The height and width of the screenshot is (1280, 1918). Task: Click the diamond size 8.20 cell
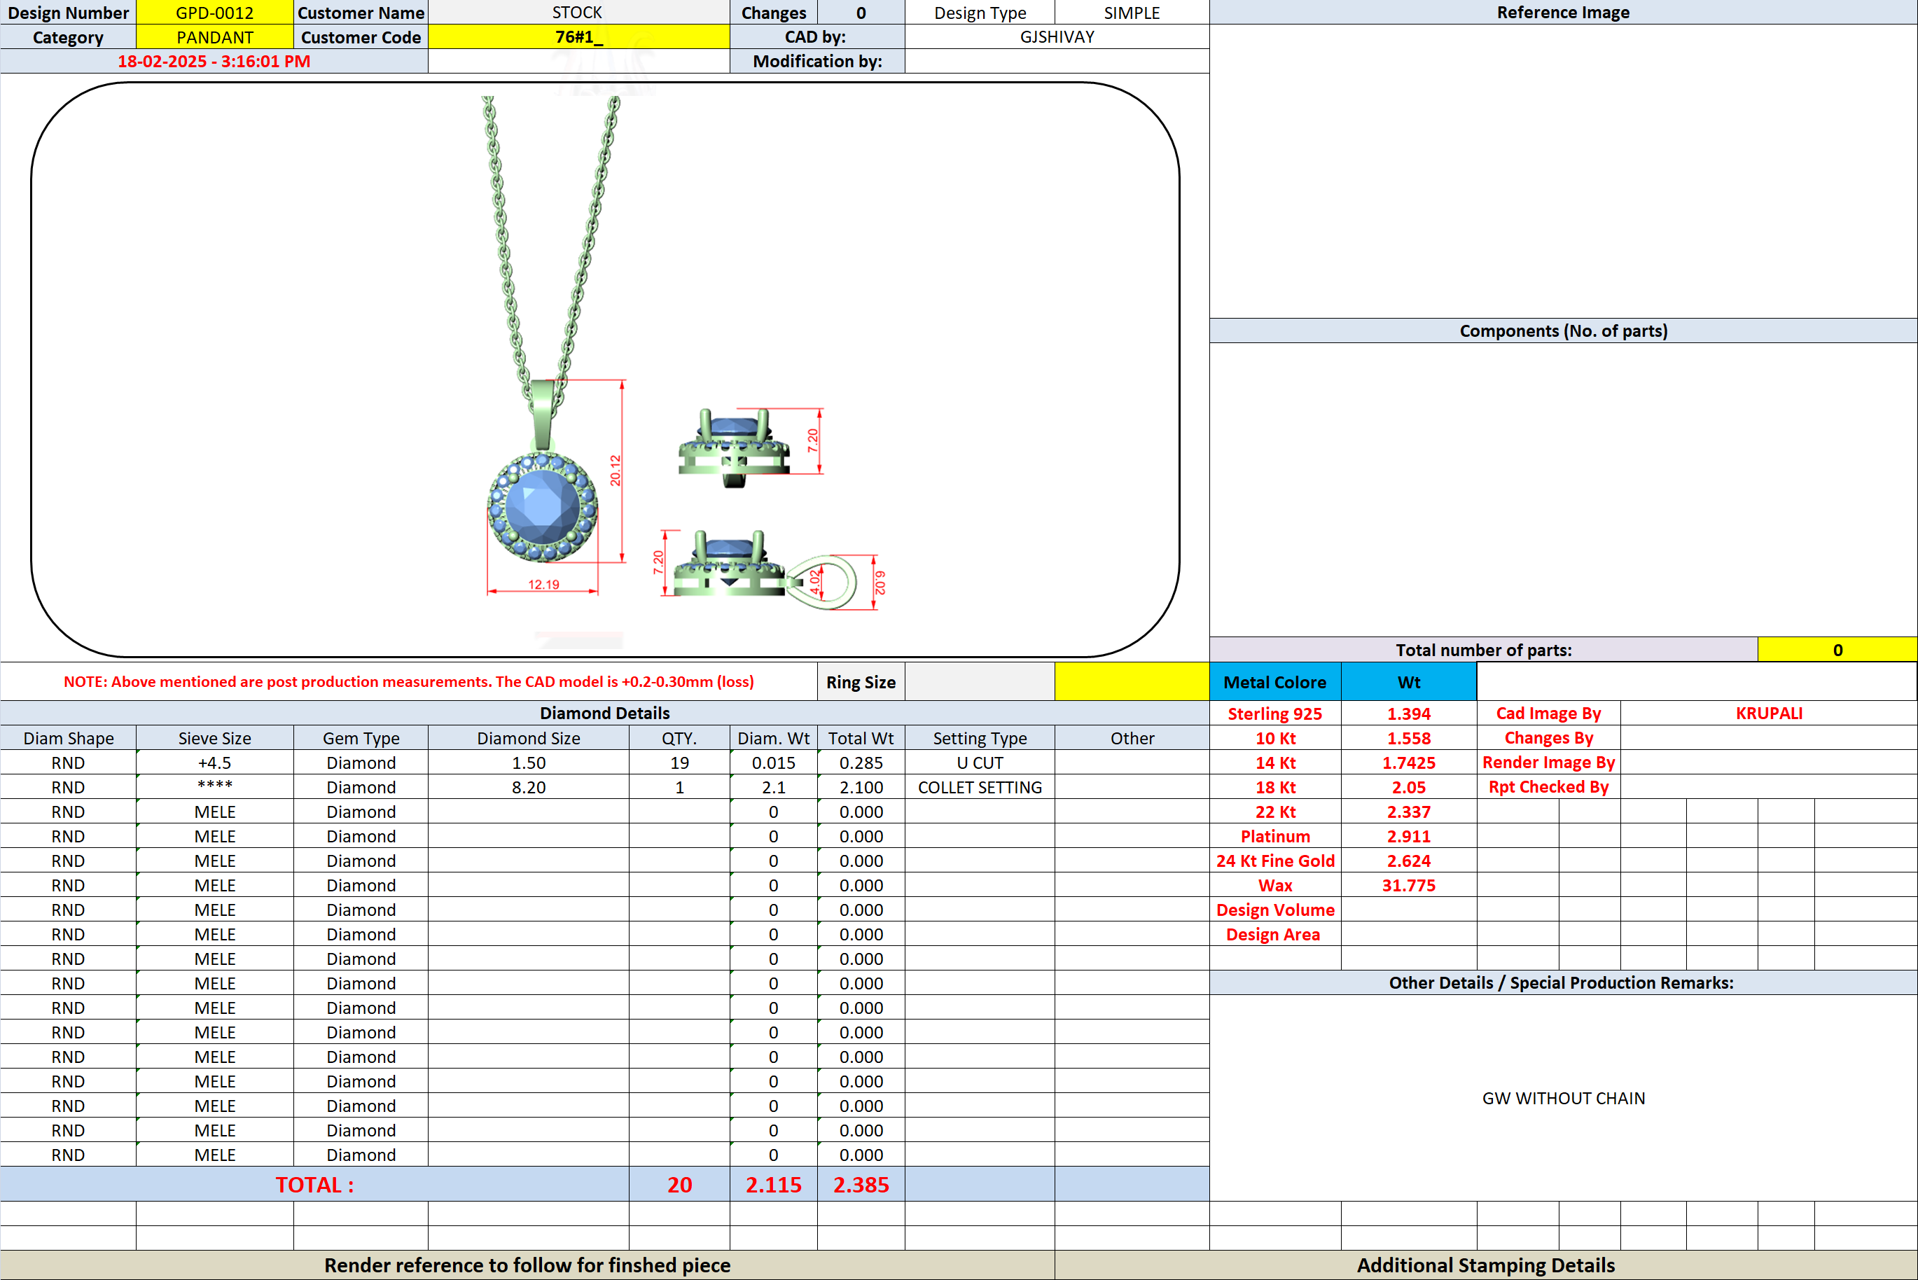pyautogui.click(x=528, y=787)
